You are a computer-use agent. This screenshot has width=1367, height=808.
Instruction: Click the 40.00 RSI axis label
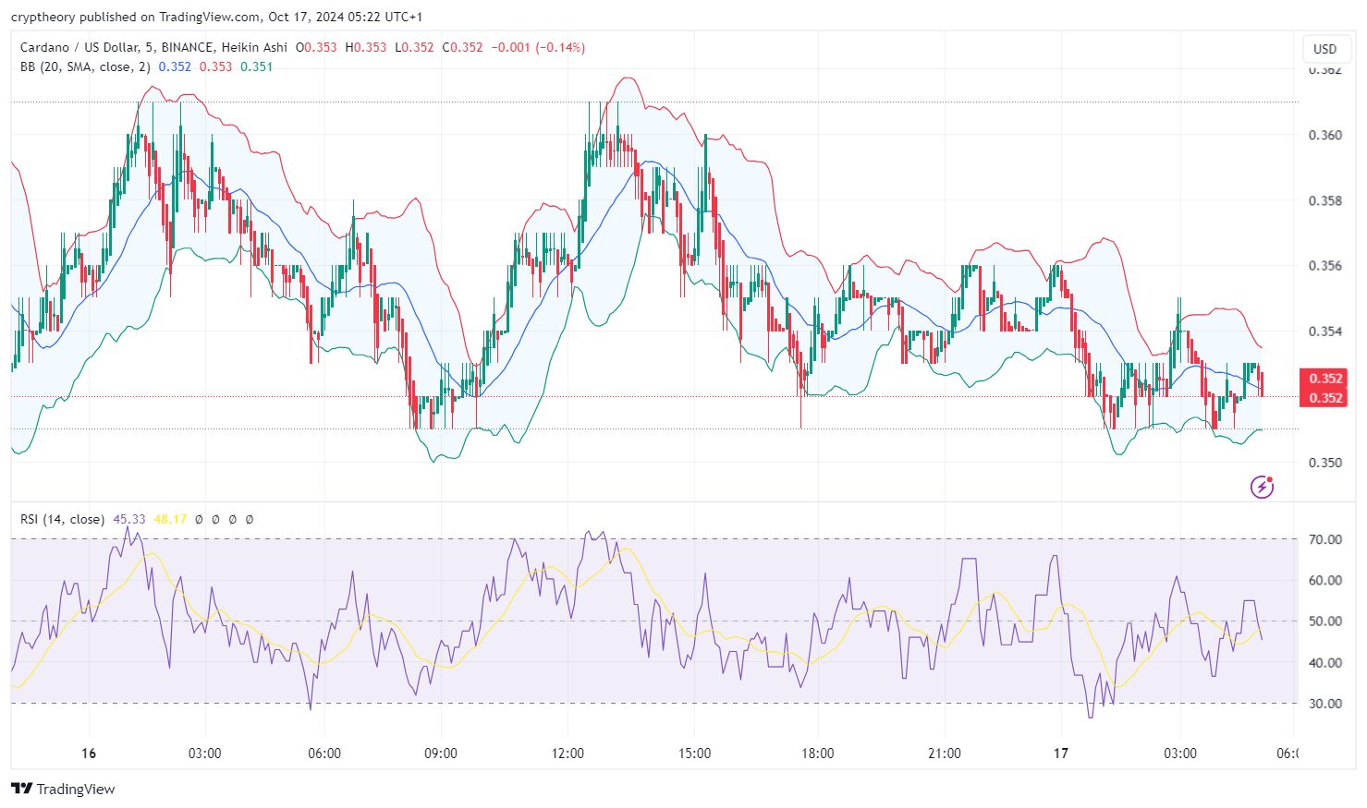[1325, 662]
